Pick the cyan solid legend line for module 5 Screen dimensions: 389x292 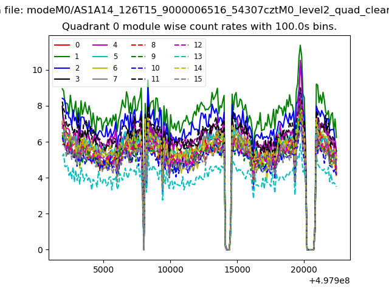pyautogui.click(x=100, y=57)
